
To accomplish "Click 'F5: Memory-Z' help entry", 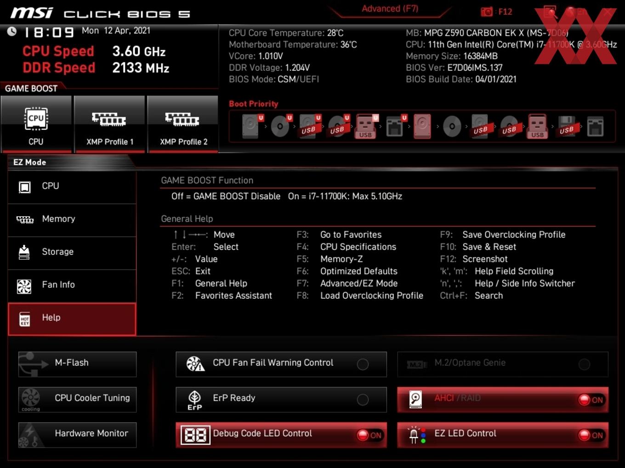I will click(330, 259).
